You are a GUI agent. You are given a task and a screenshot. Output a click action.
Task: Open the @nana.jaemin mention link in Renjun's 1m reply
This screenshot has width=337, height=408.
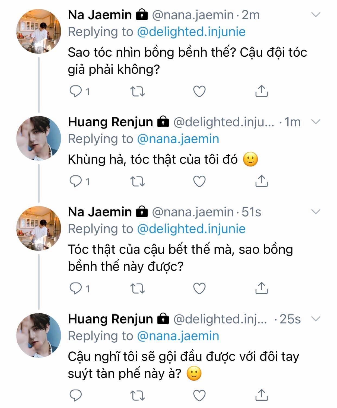[178, 139]
